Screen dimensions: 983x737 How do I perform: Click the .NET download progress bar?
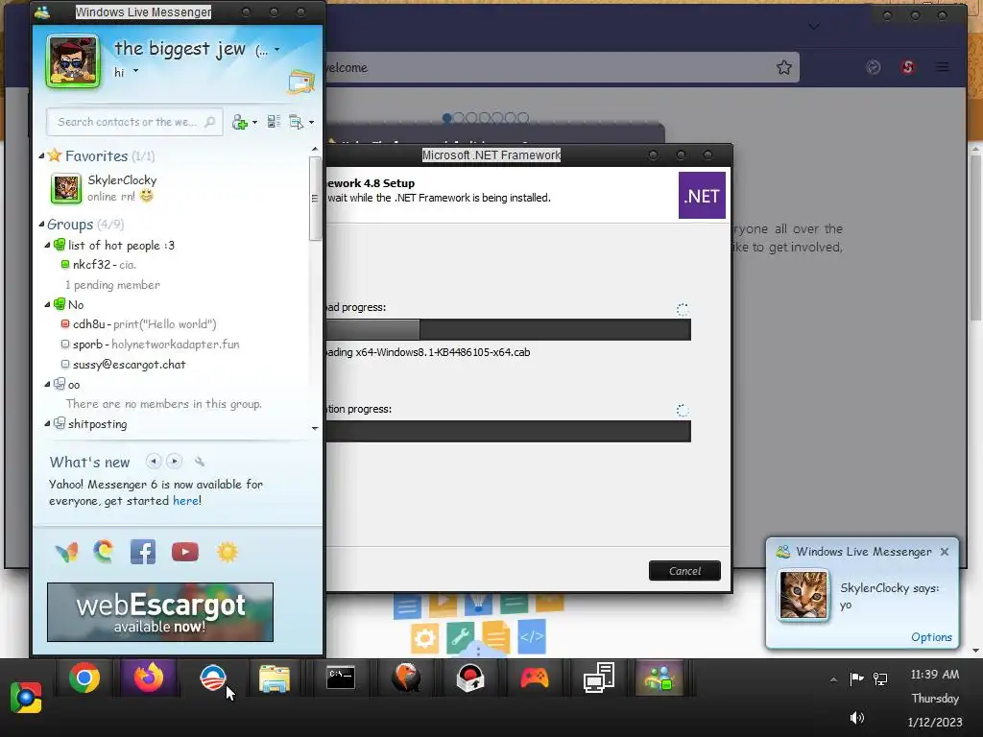pyautogui.click(x=508, y=330)
